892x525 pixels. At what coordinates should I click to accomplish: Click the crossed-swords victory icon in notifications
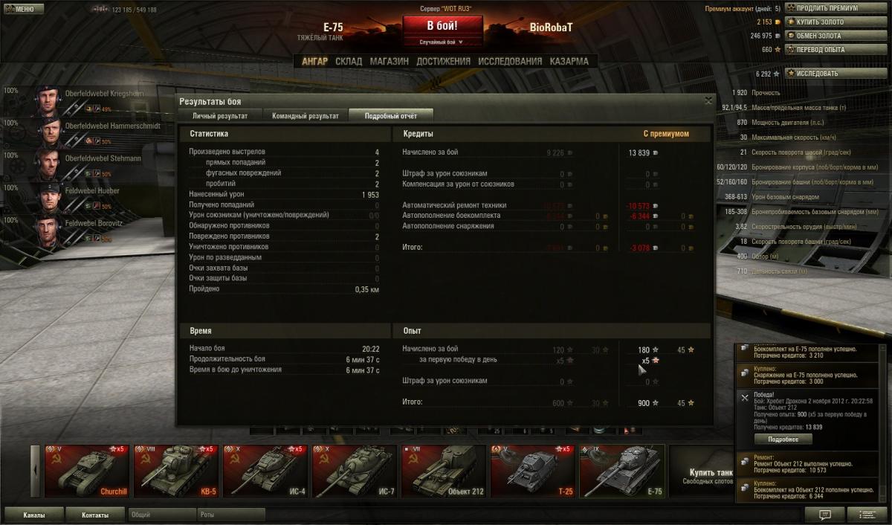coord(745,398)
